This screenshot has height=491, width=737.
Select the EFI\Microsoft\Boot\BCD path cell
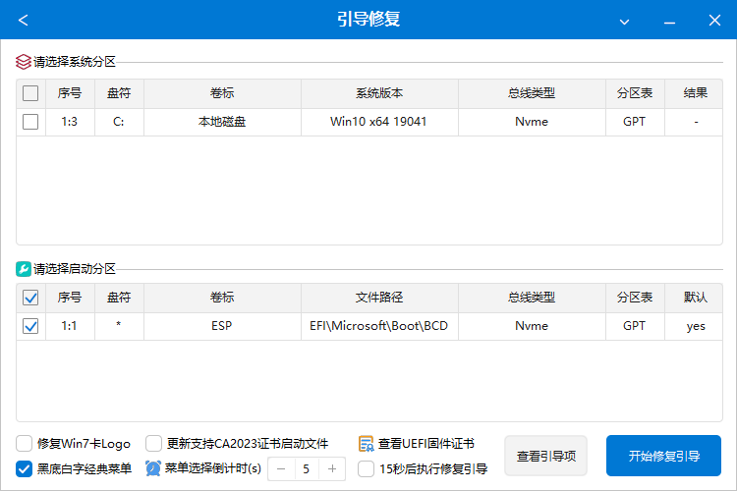[x=379, y=326]
